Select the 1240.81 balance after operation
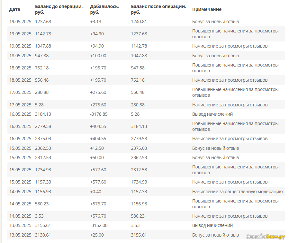 click(x=139, y=22)
